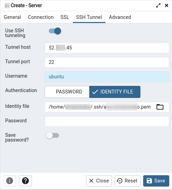Focus the Tunnel host input field

click(x=107, y=48)
